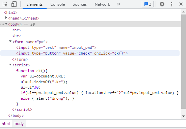Select the </script> closing tag
The height and width of the screenshot is (129, 186).
click(x=22, y=109)
